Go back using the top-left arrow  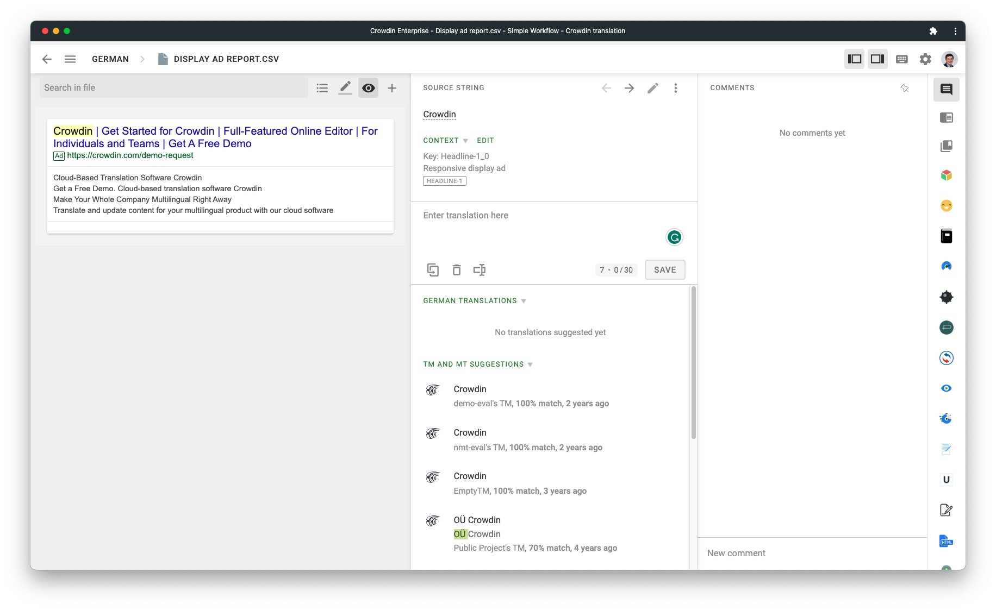pos(47,59)
